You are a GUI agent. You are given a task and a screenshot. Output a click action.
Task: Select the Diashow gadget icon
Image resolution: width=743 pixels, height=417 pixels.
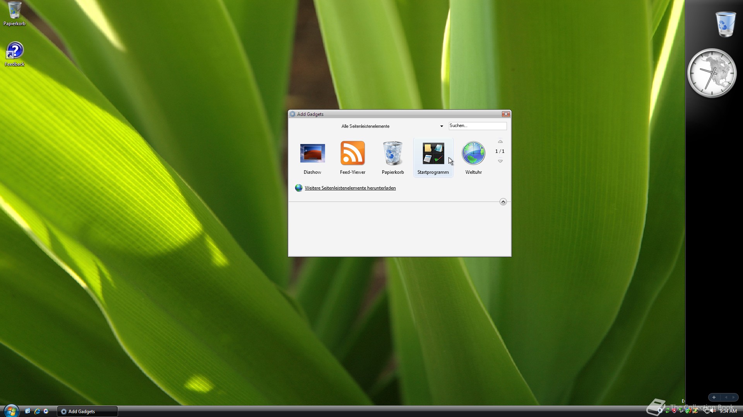pyautogui.click(x=312, y=153)
